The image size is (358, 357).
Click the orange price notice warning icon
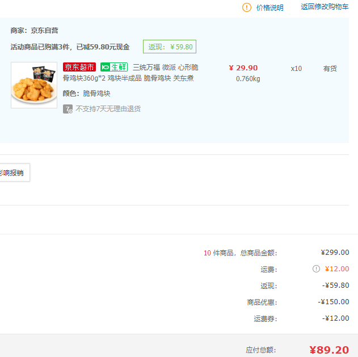[247, 7]
